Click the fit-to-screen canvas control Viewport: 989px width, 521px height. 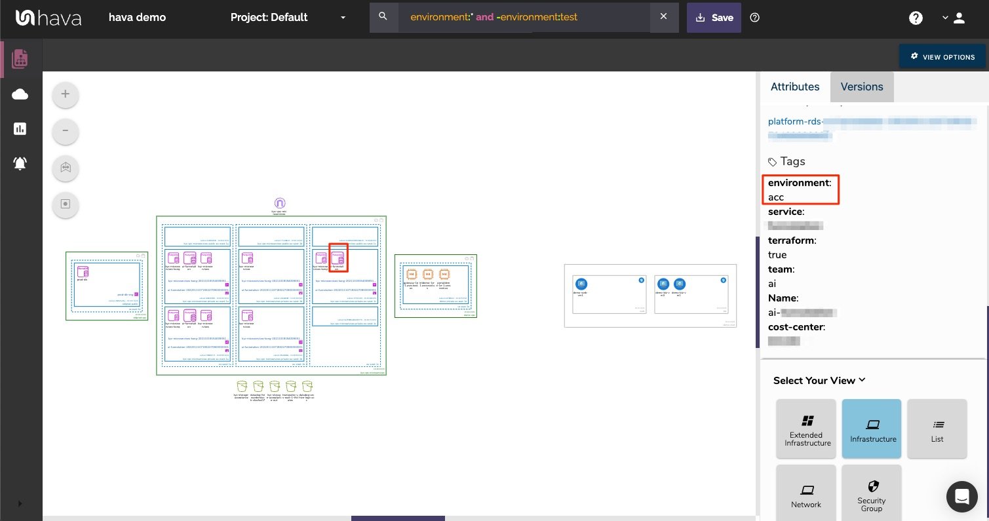pyautogui.click(x=65, y=168)
